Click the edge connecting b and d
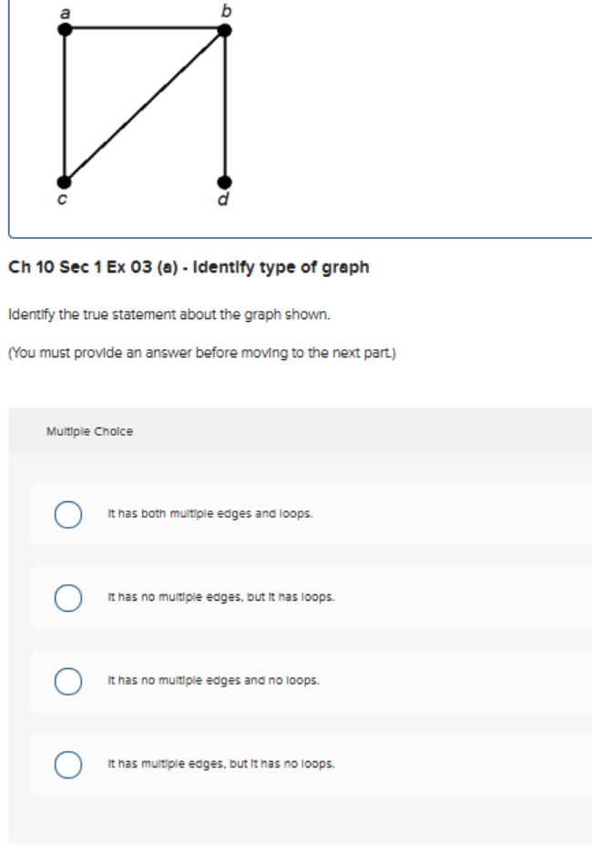The image size is (592, 856). (223, 105)
